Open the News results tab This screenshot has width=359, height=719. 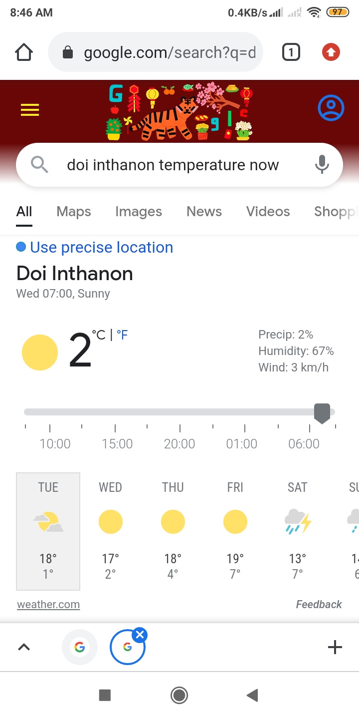204,212
